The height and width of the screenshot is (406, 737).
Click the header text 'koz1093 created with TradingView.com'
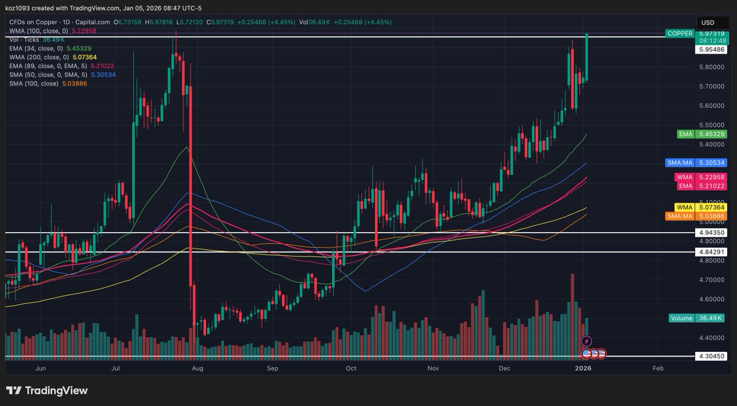(63, 8)
